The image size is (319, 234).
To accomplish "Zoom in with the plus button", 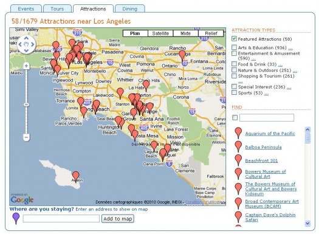I will point(26,66).
